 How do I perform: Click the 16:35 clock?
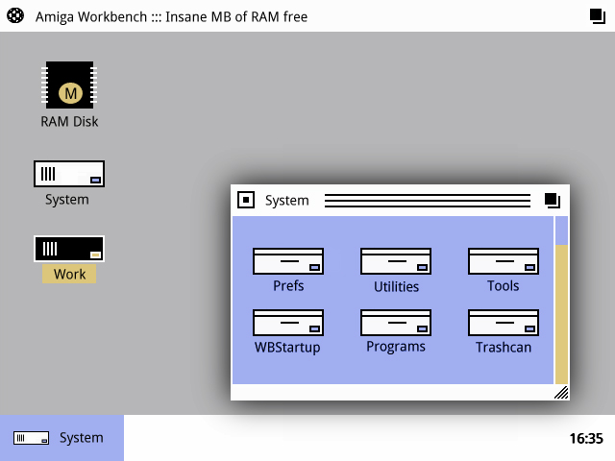[586, 438]
